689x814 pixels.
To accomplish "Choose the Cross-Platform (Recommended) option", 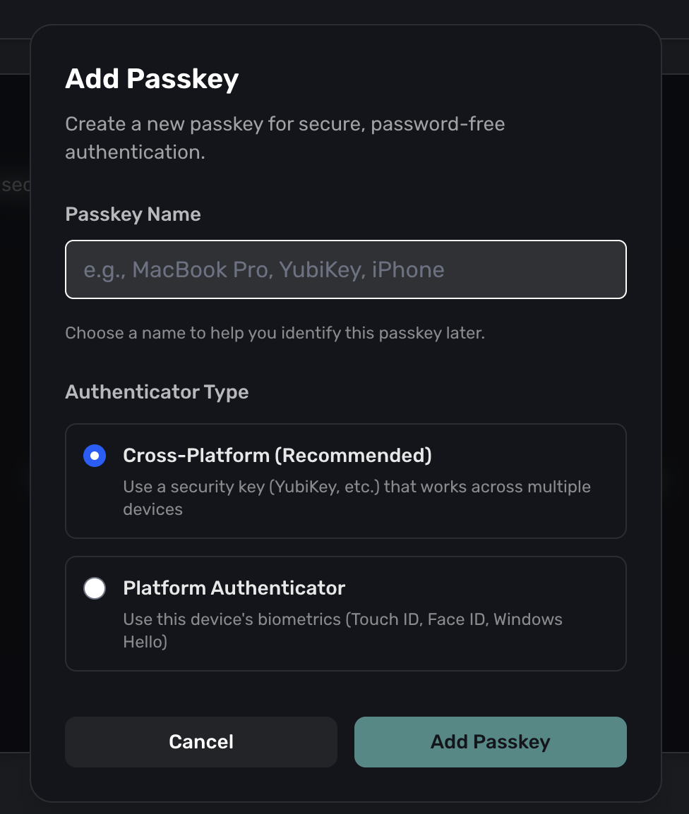I will [95, 455].
